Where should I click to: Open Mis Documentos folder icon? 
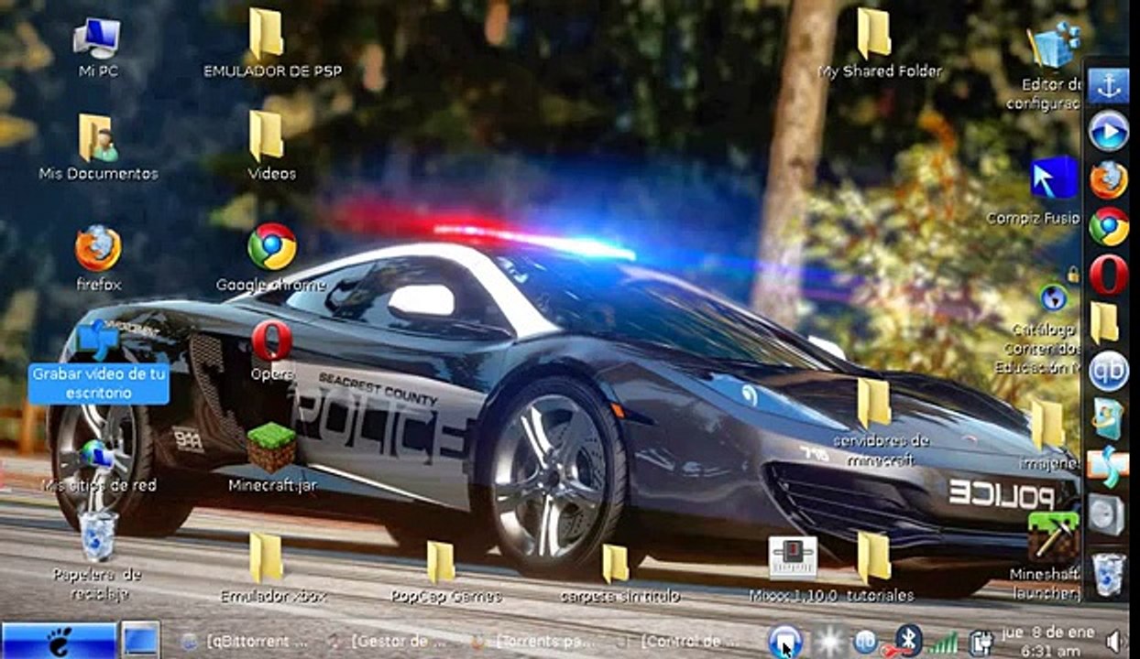[97, 139]
